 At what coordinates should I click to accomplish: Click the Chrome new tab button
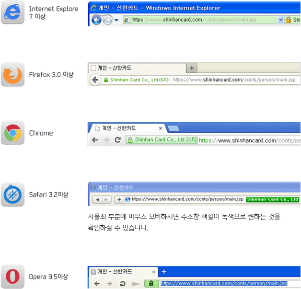pyautogui.click(x=174, y=128)
